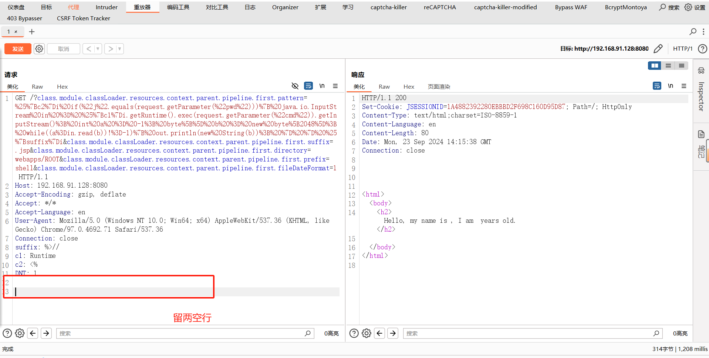Open the 仪表盘 dashboard tab

[x=16, y=7]
